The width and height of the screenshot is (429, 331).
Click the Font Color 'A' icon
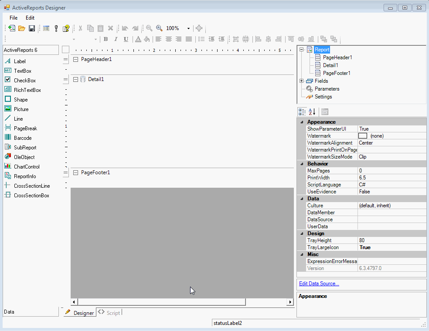(138, 39)
